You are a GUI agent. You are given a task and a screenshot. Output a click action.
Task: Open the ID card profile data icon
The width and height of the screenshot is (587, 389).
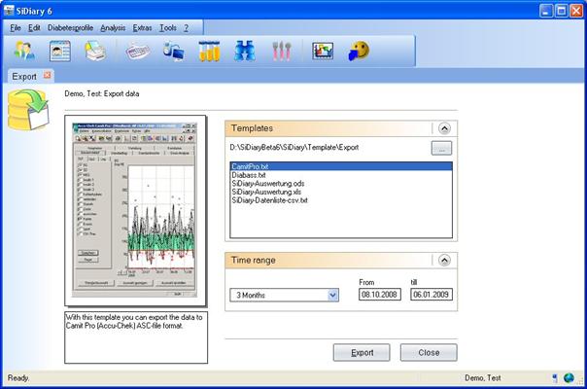click(x=61, y=53)
